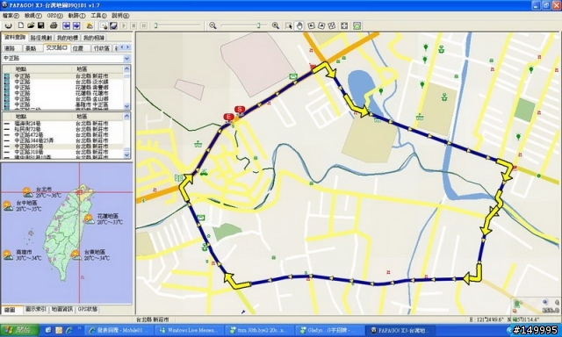This screenshot has height=337, width=562.
Task: Click the second rotate map icon
Action: [x=321, y=25]
